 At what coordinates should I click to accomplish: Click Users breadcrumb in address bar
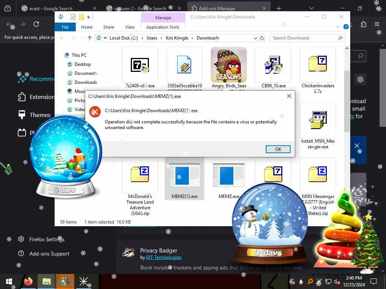point(152,38)
